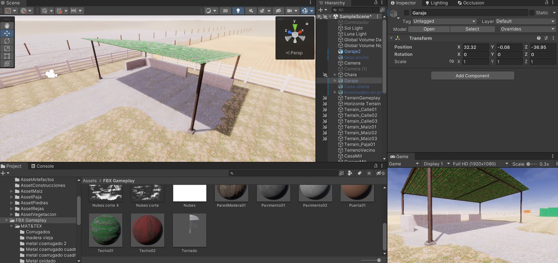Switch to the Lighting tab

click(x=436, y=3)
